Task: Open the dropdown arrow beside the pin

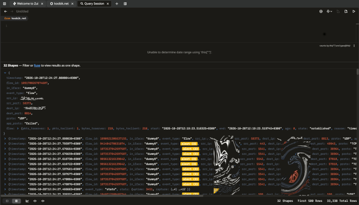Action: click(x=331, y=12)
